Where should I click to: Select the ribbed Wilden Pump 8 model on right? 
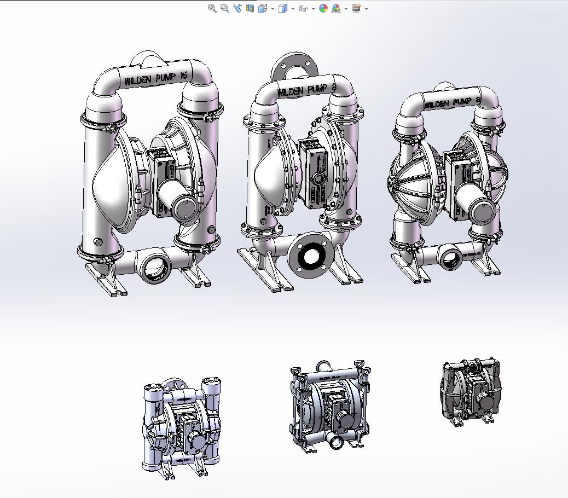[448, 183]
